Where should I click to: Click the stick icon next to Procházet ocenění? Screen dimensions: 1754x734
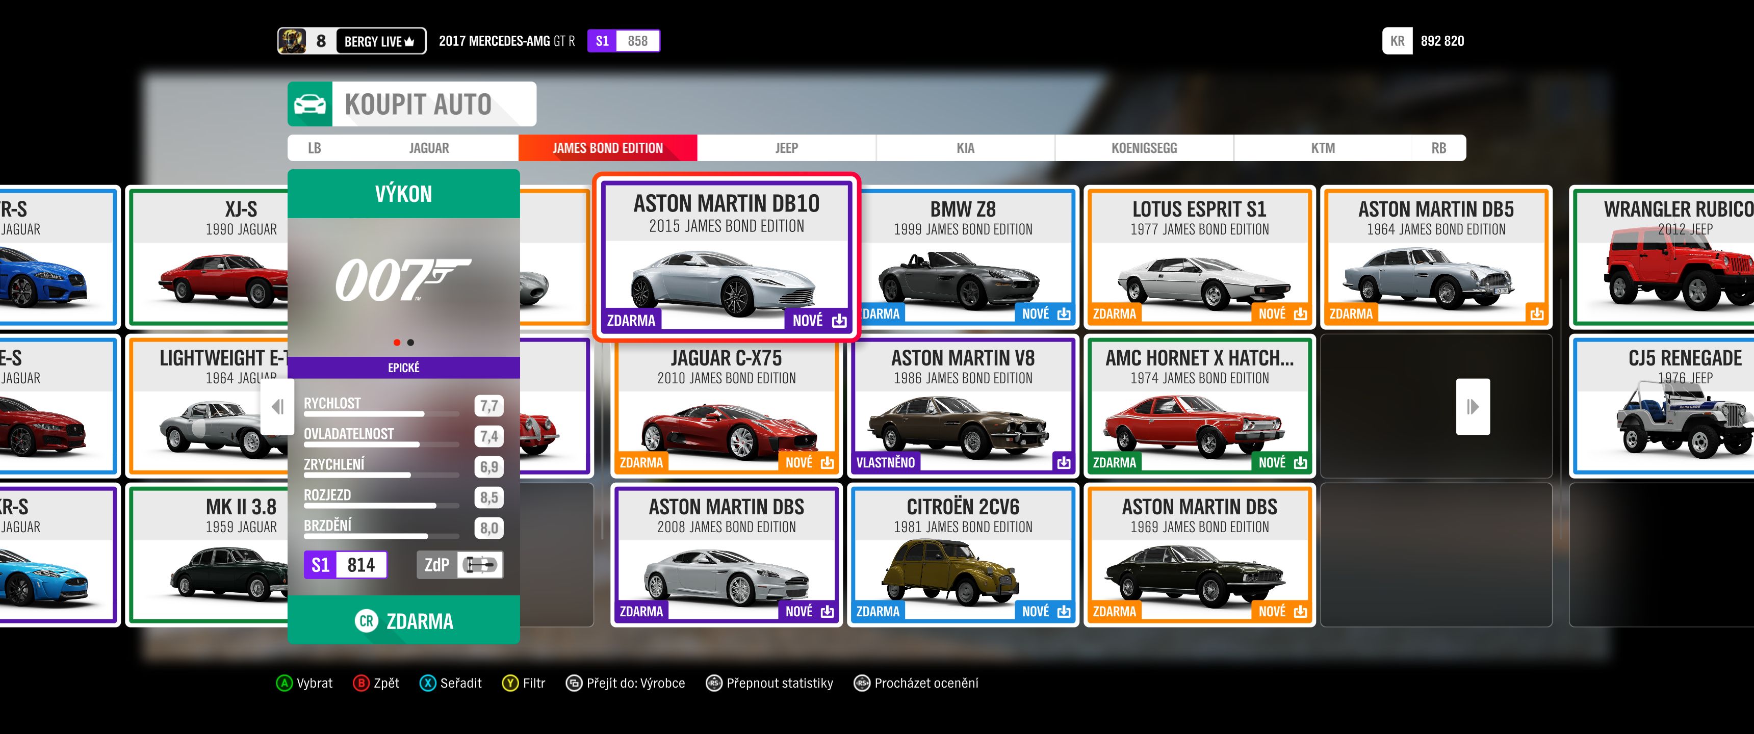(x=862, y=683)
